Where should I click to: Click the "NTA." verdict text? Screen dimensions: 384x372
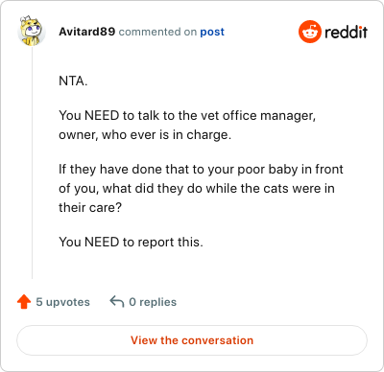coord(73,81)
